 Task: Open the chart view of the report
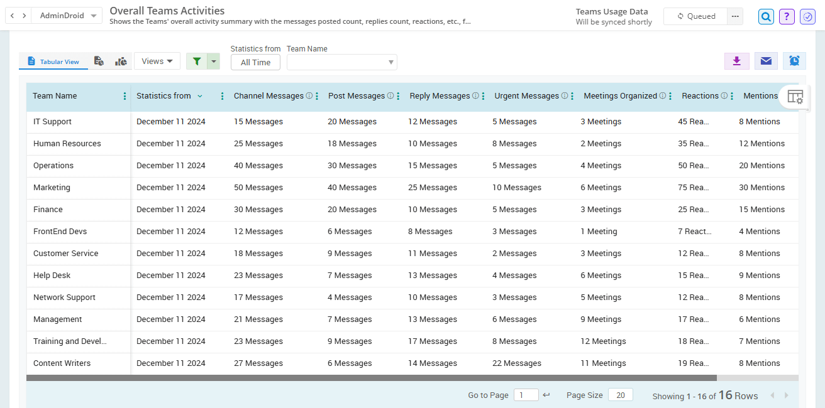click(121, 60)
